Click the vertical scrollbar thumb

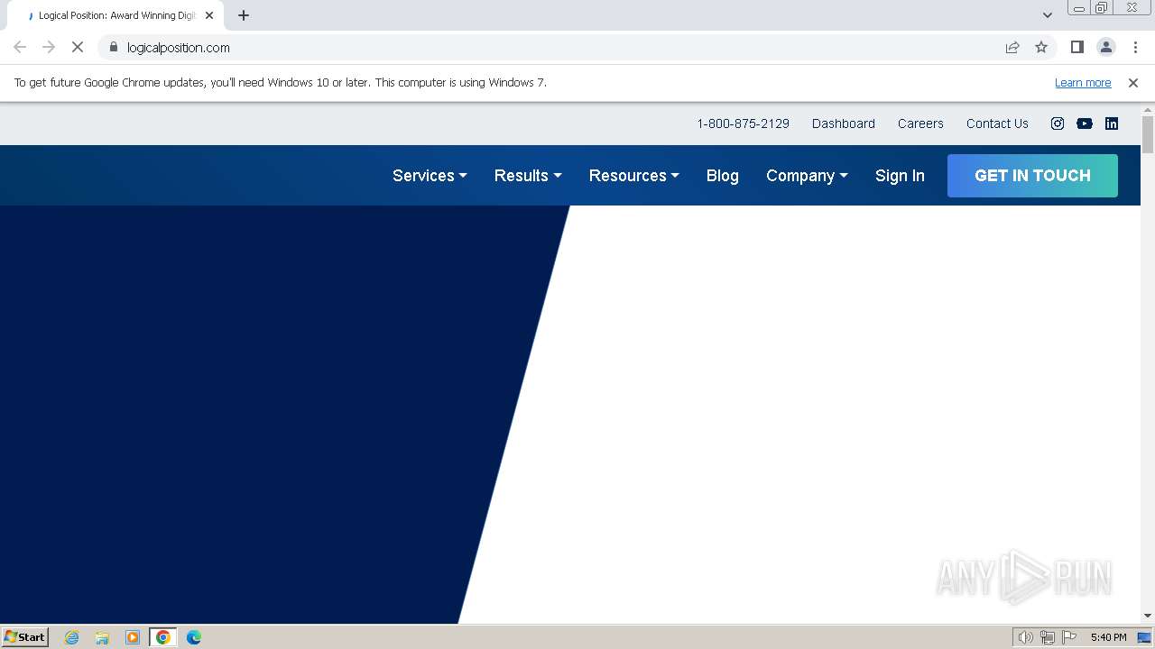[x=1148, y=135]
